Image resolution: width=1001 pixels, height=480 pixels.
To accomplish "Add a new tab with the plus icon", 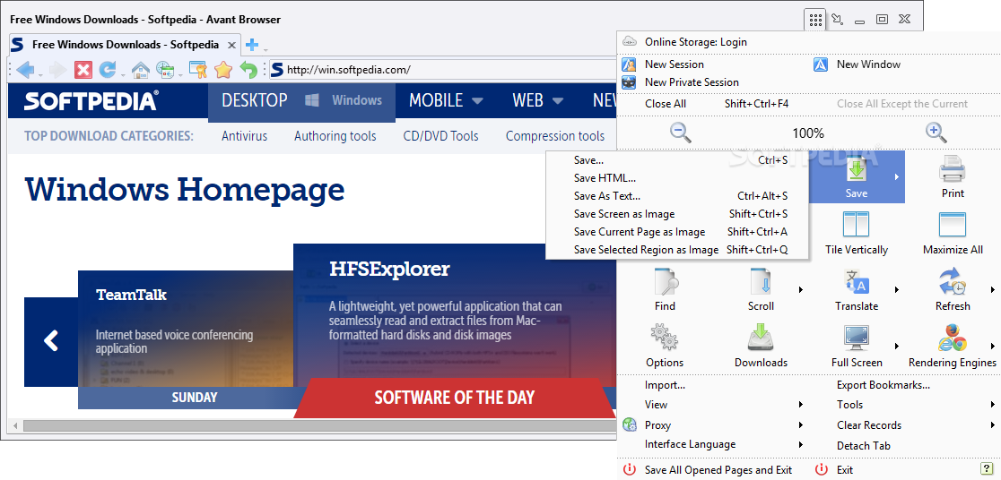I will tap(252, 45).
